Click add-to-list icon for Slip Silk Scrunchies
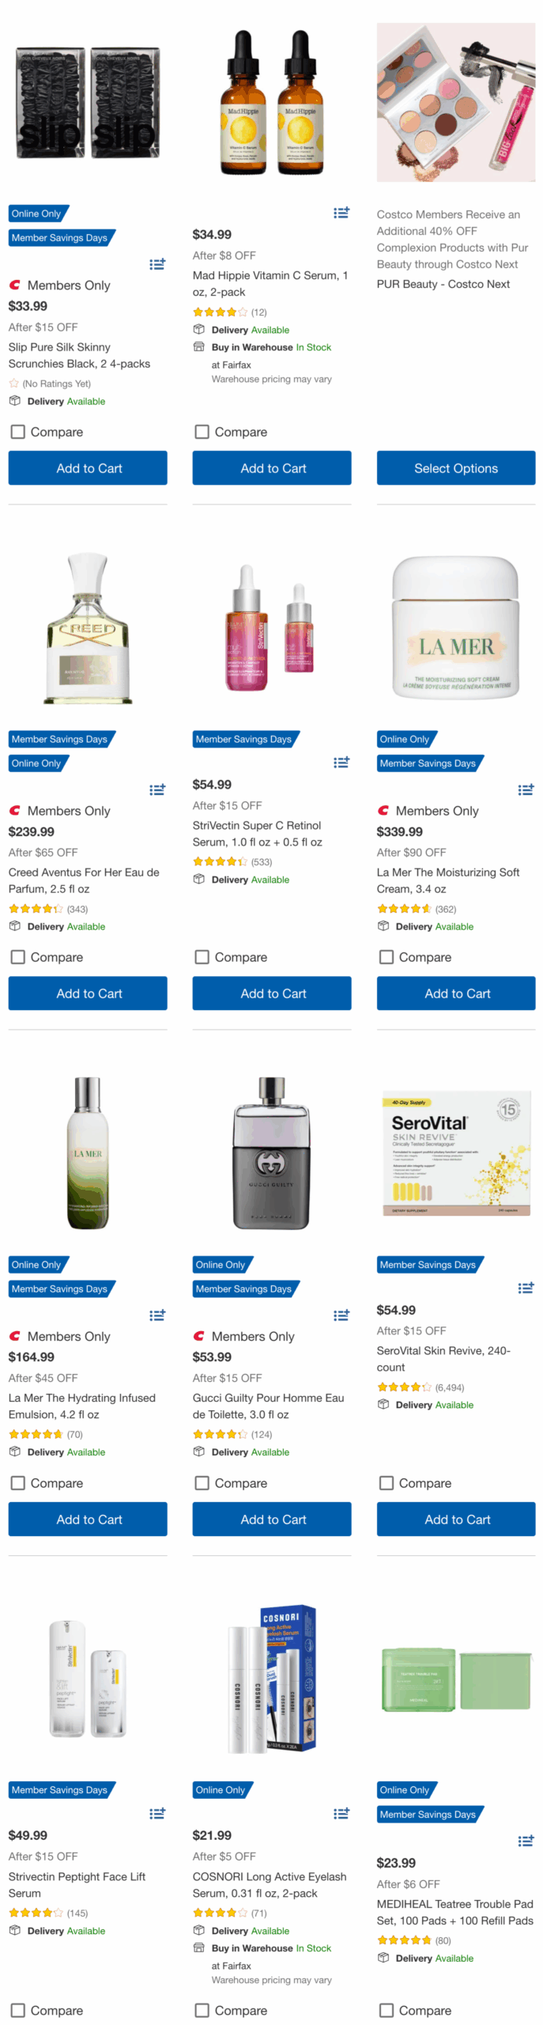The height and width of the screenshot is (2025, 543). pos(157,264)
